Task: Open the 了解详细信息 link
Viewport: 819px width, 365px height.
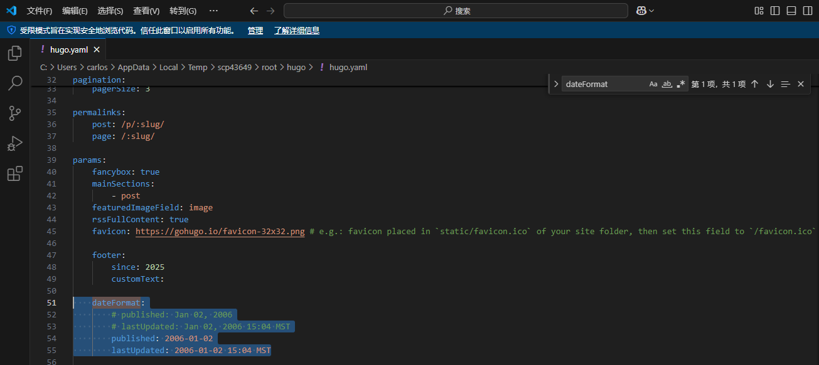Action: [x=297, y=30]
